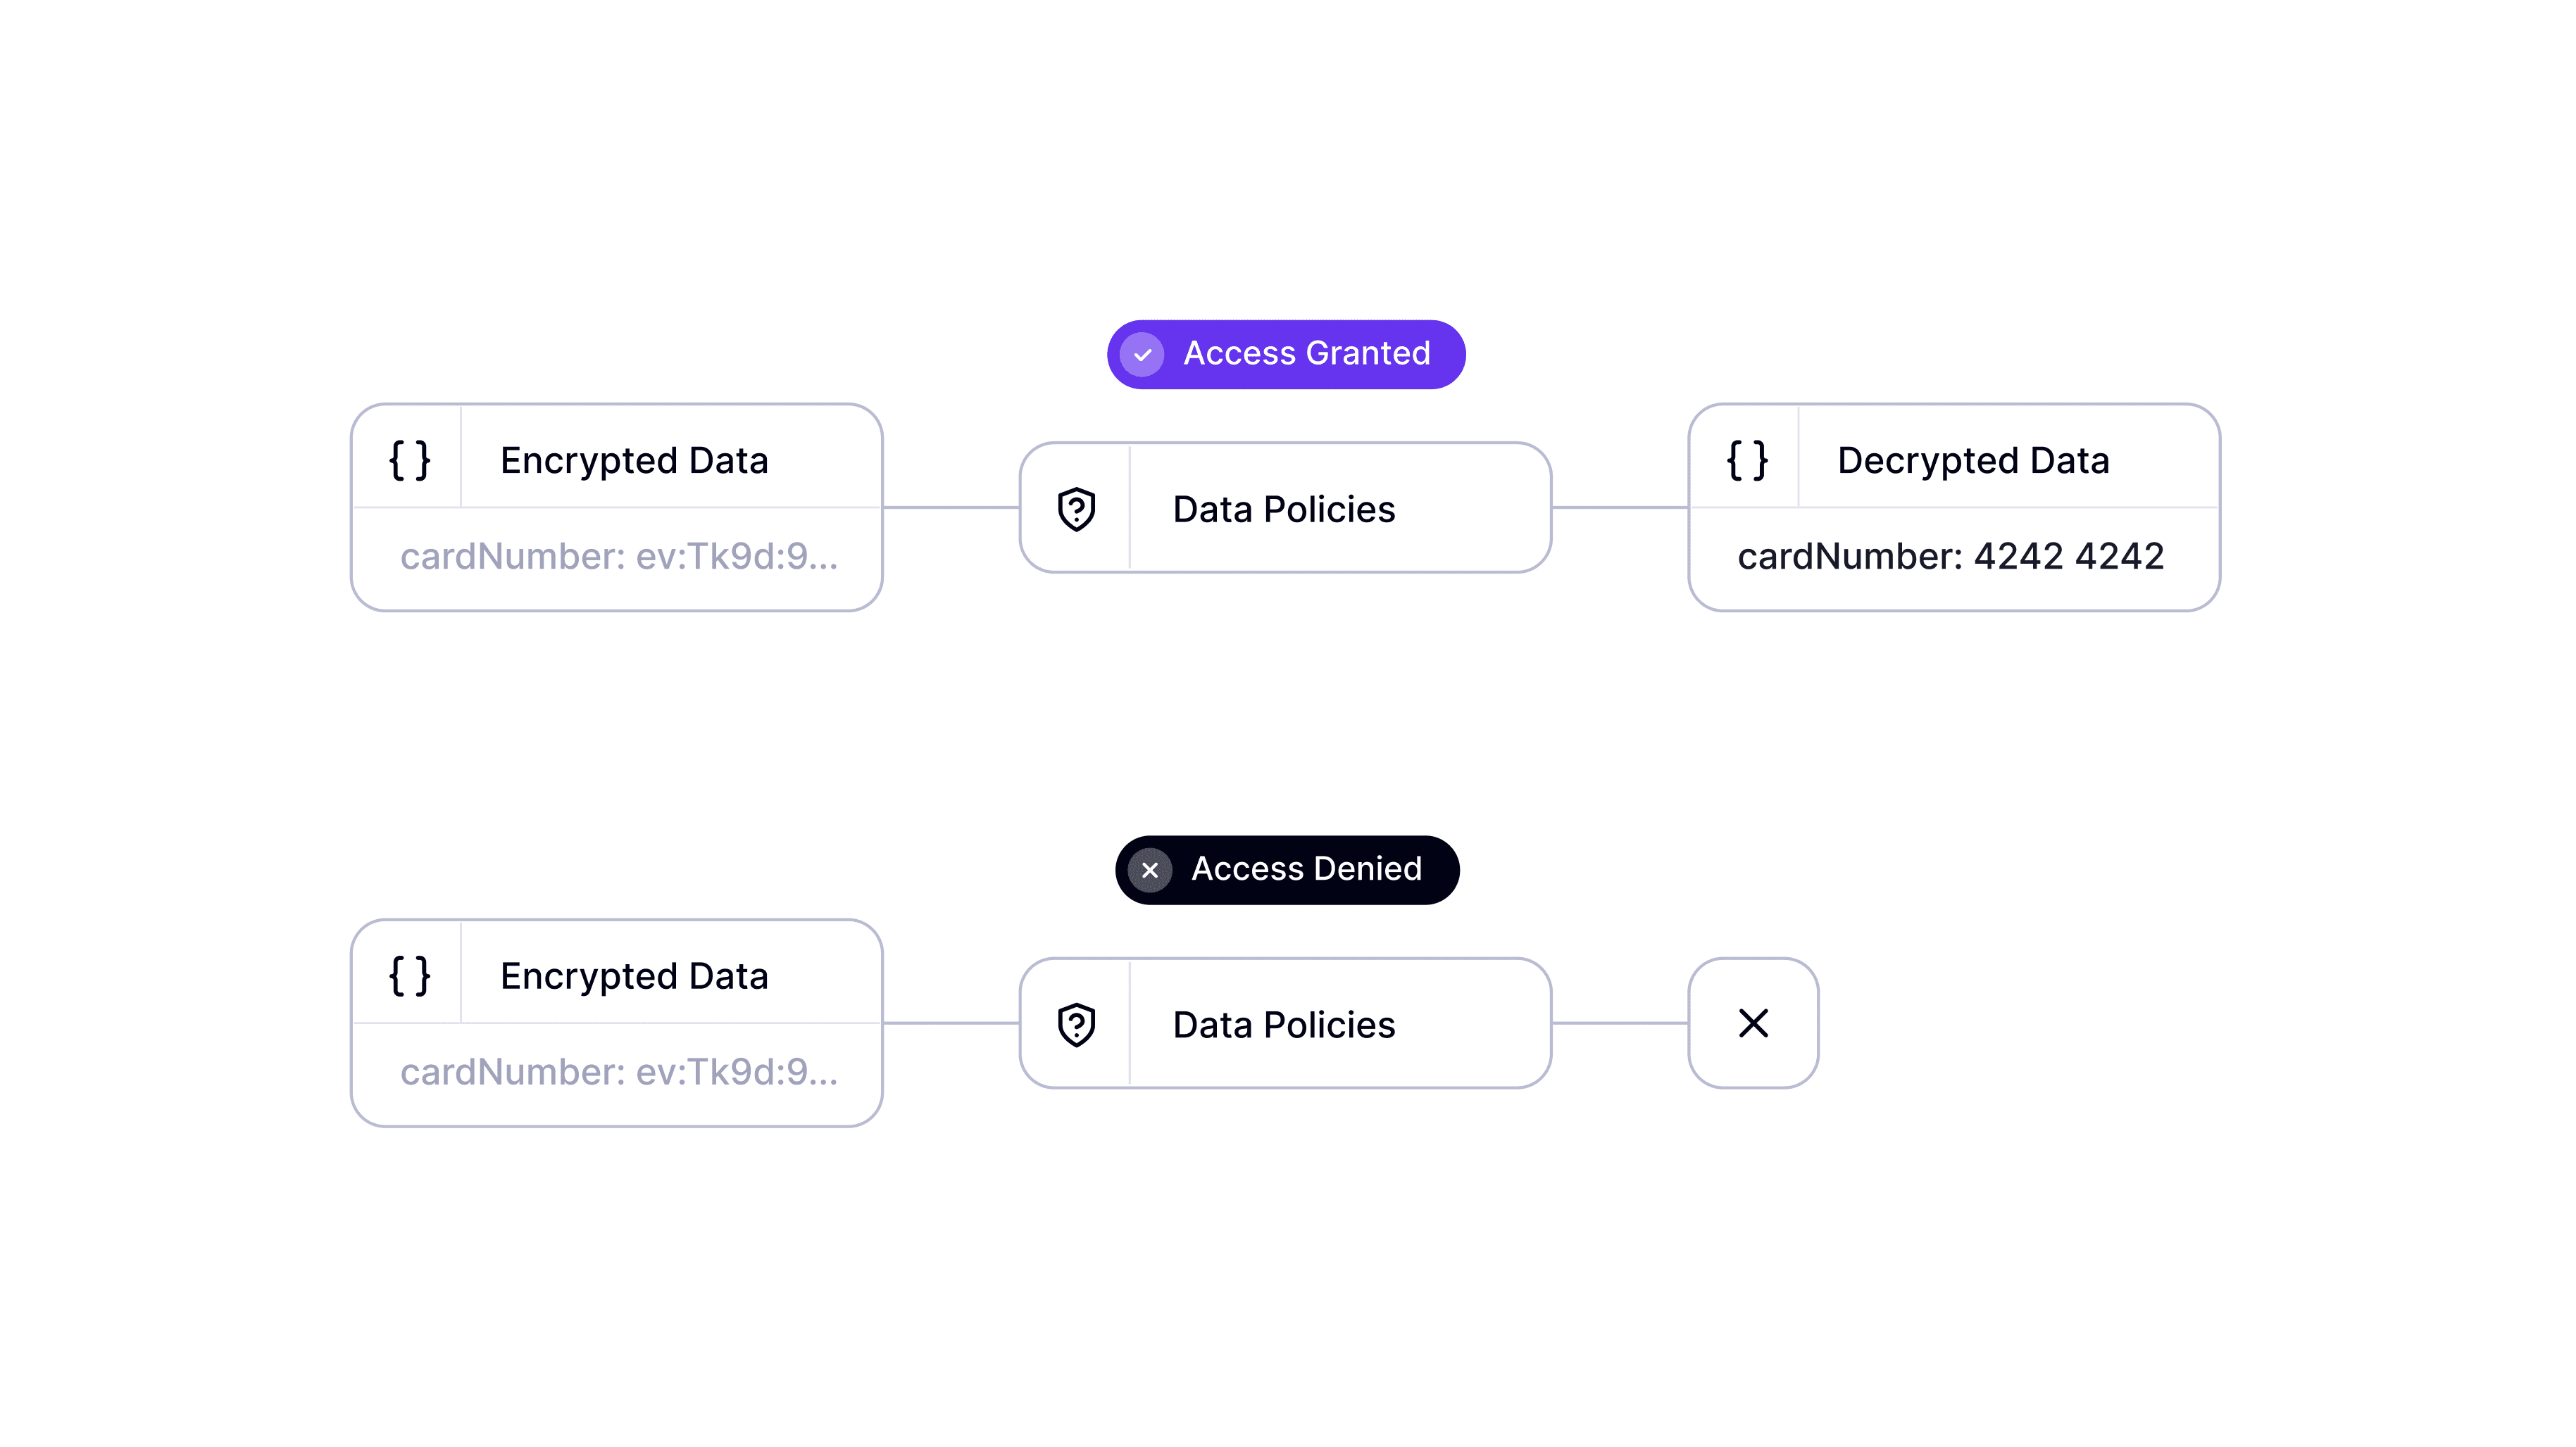This screenshot has width=2576, height=1447.
Task: Click the top encrypted cardNumber ev:Tk9d value
Action: [619, 557]
